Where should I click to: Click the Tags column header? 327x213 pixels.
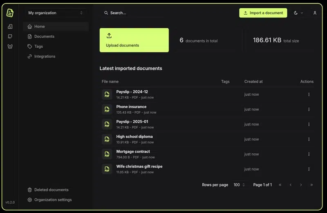click(x=225, y=82)
